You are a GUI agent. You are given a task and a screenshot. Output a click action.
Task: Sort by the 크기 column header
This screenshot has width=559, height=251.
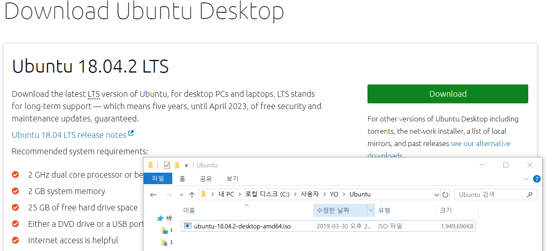point(456,210)
